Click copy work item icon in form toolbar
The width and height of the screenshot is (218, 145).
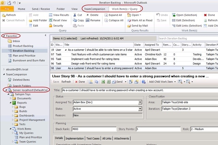coord(96,82)
